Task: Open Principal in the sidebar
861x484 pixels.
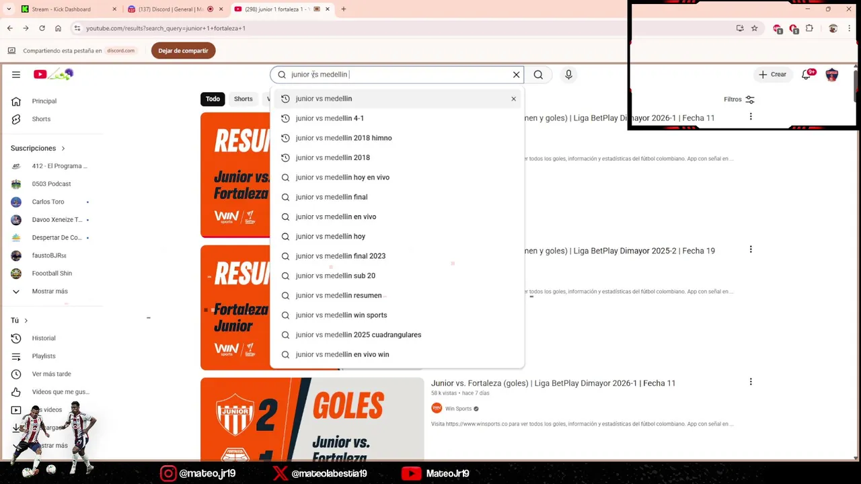Action: pyautogui.click(x=44, y=101)
